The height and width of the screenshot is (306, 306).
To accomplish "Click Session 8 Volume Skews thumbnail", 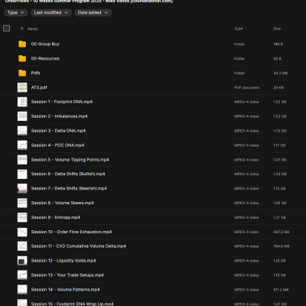I will point(22,203).
